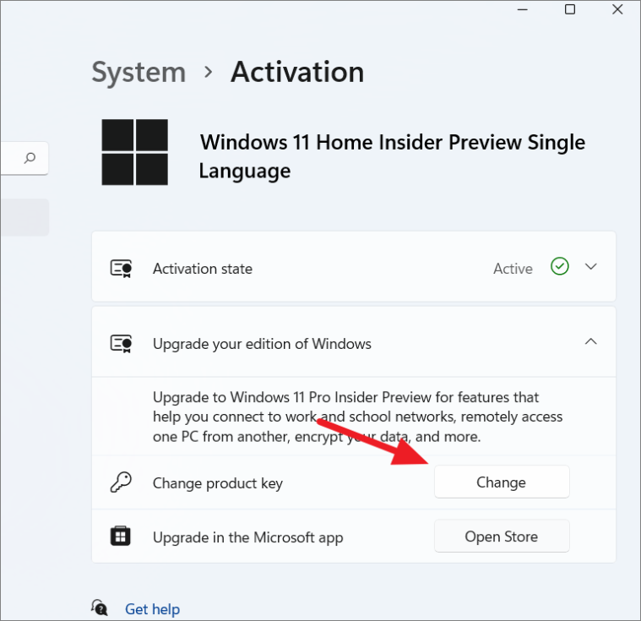Image resolution: width=641 pixels, height=621 pixels.
Task: Click the green Active checkmark icon
Action: tap(560, 266)
